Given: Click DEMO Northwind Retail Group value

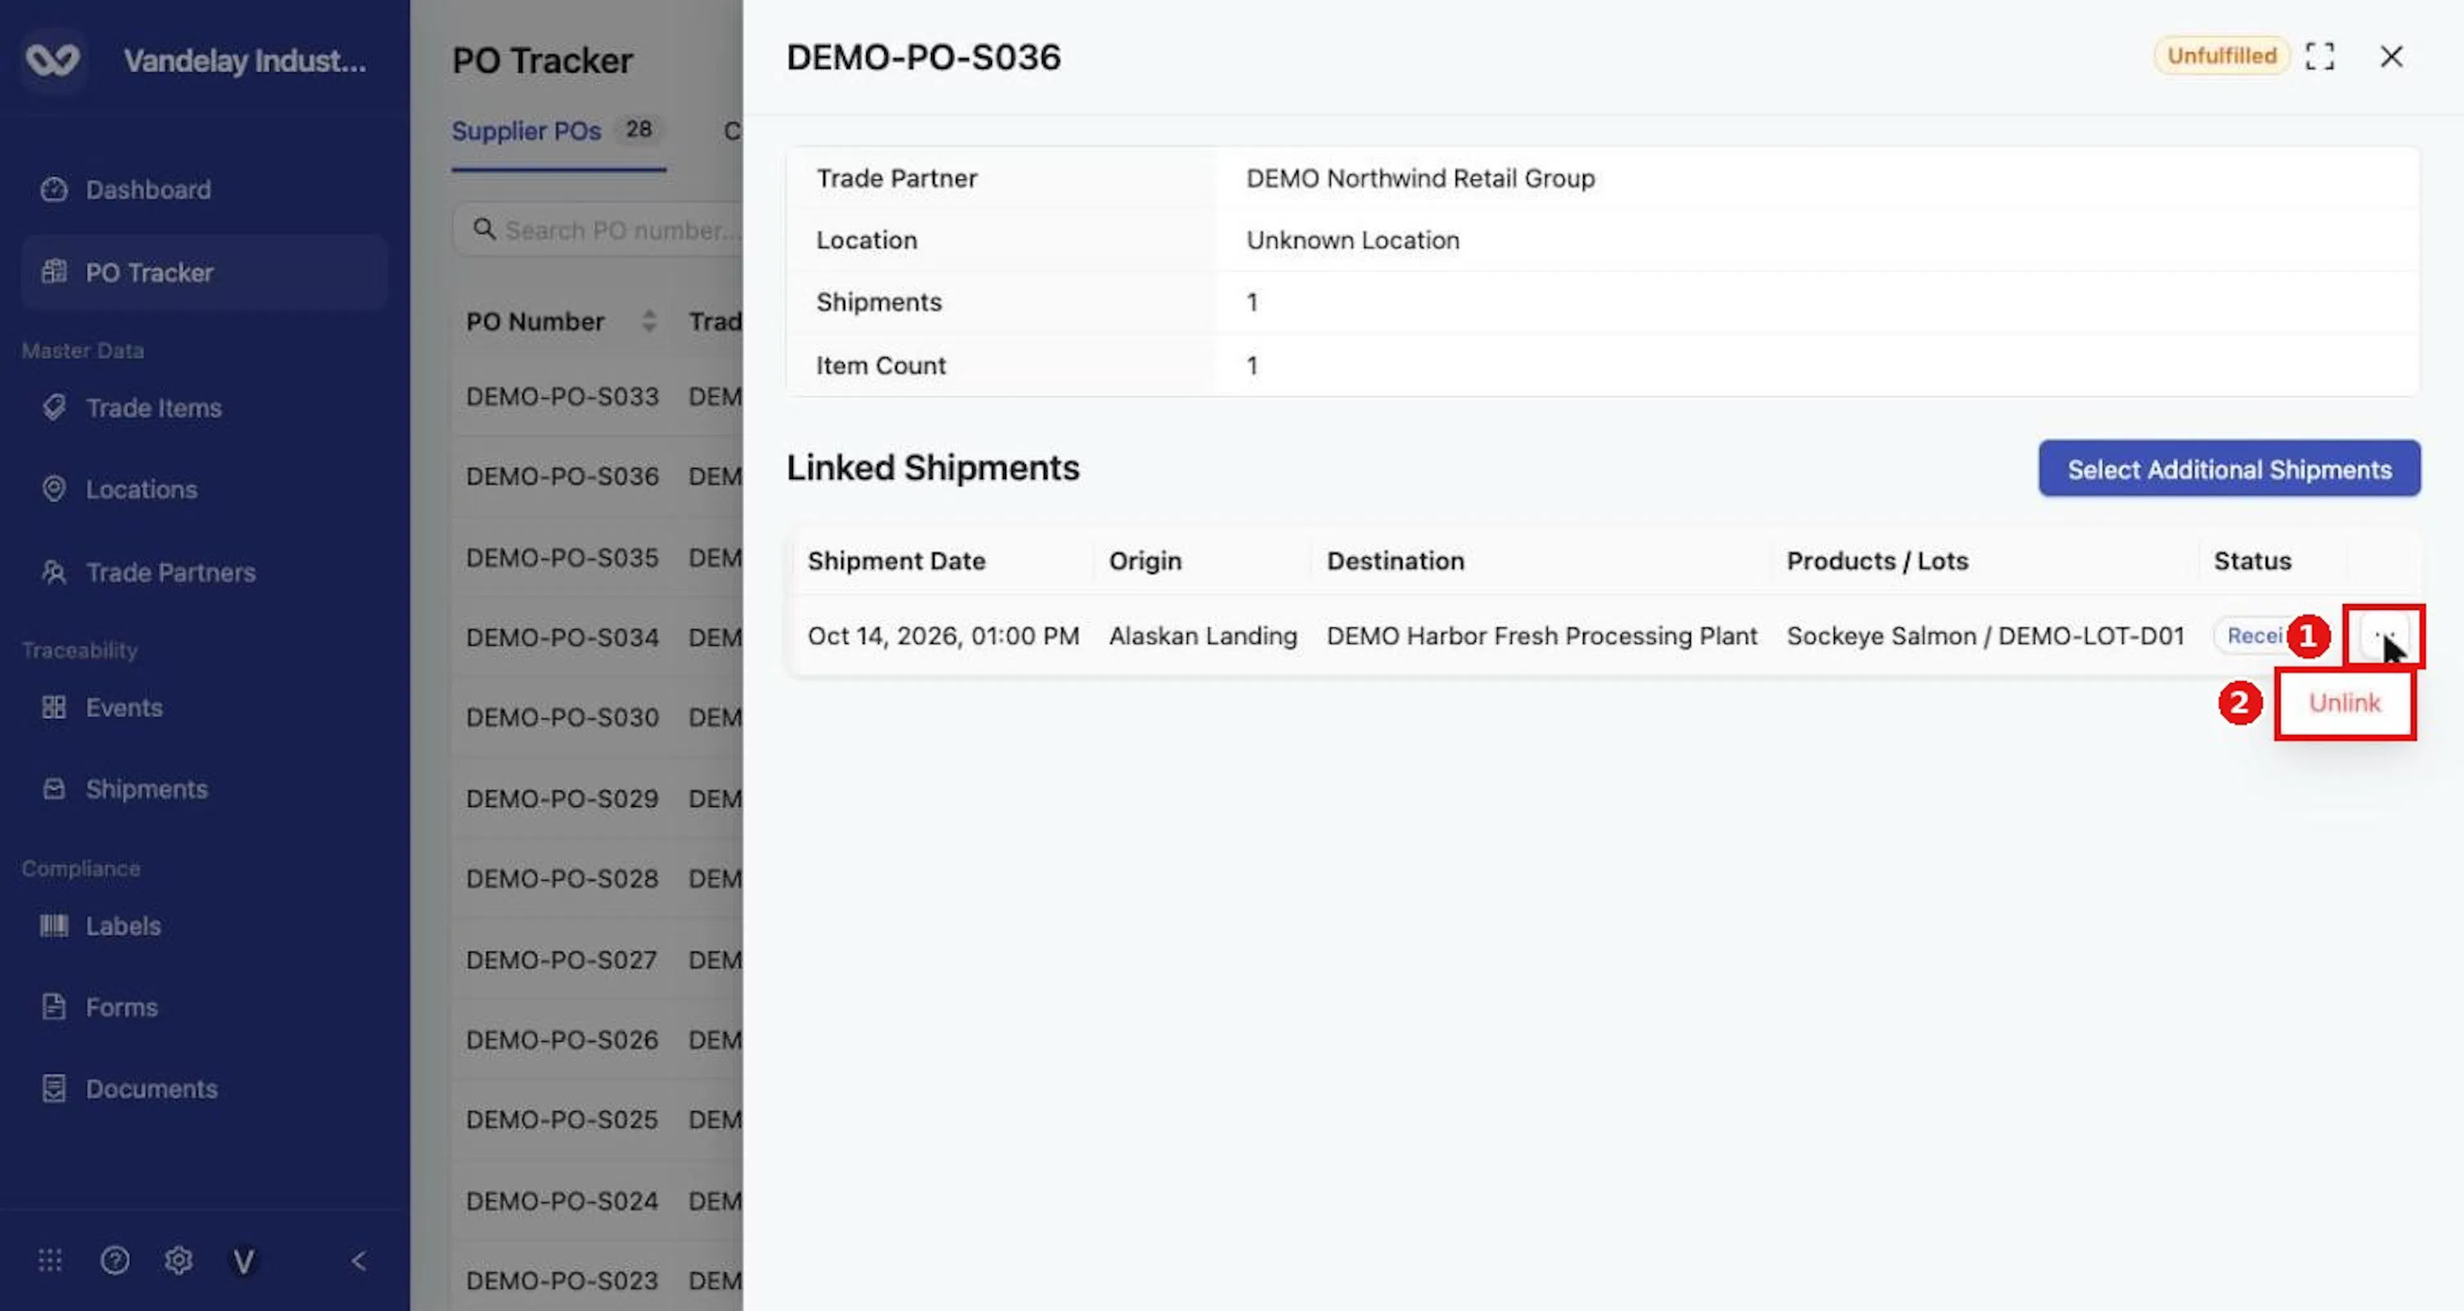Looking at the screenshot, I should 1419,178.
